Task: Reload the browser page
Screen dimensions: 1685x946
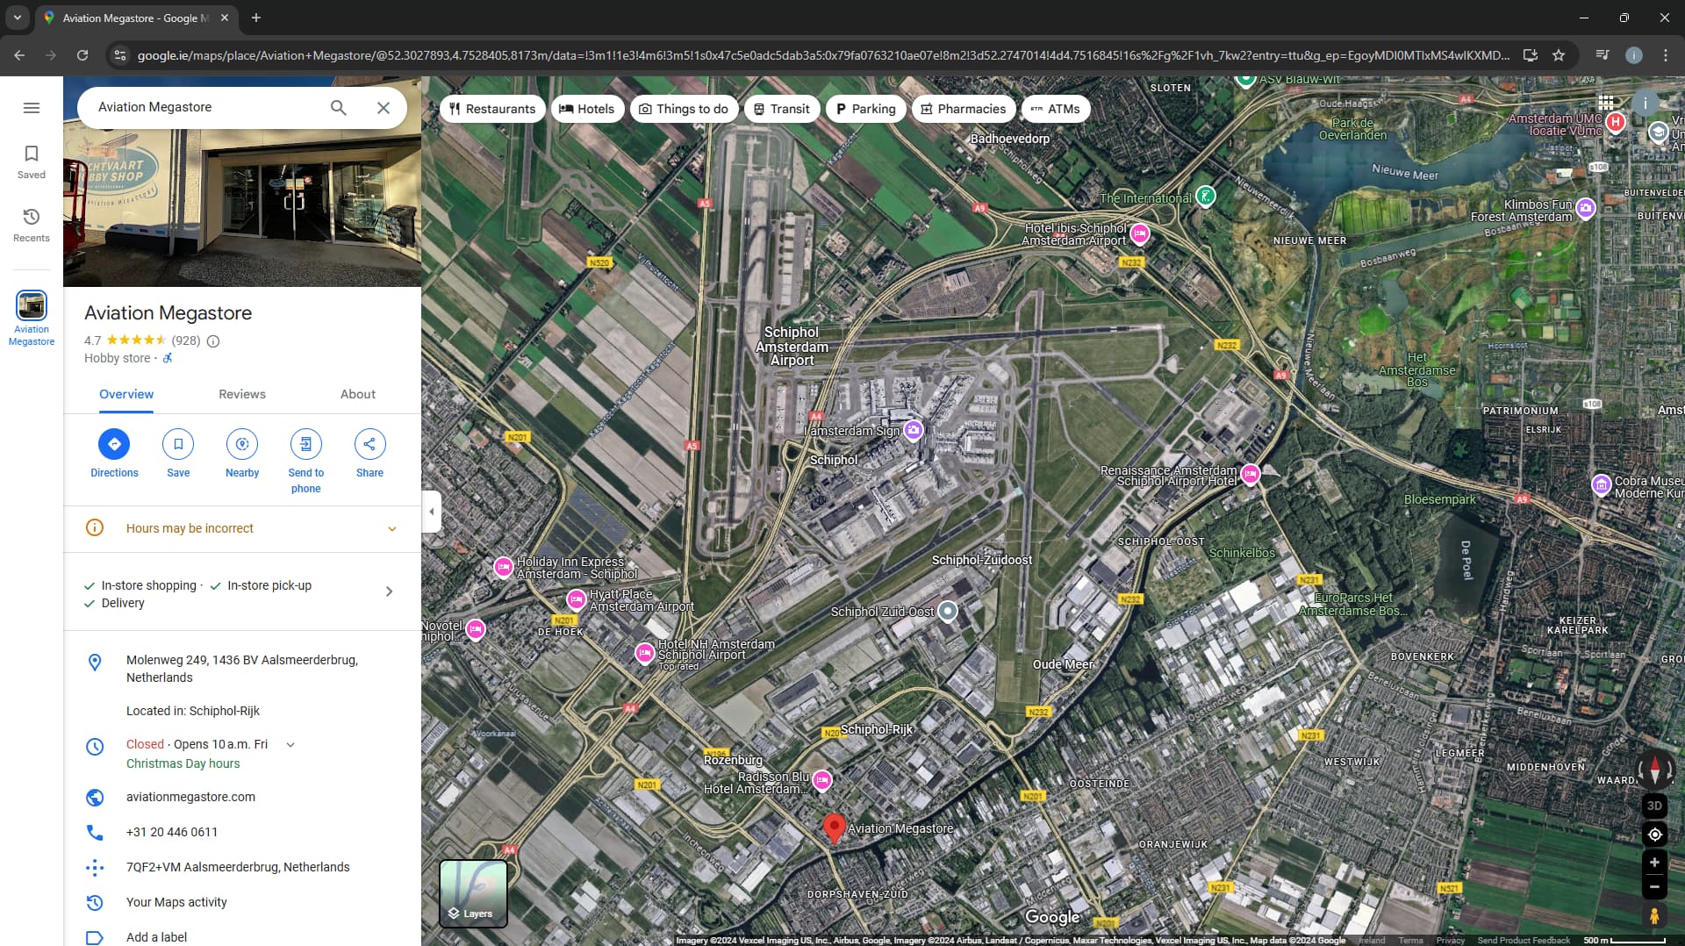Action: coord(82,55)
